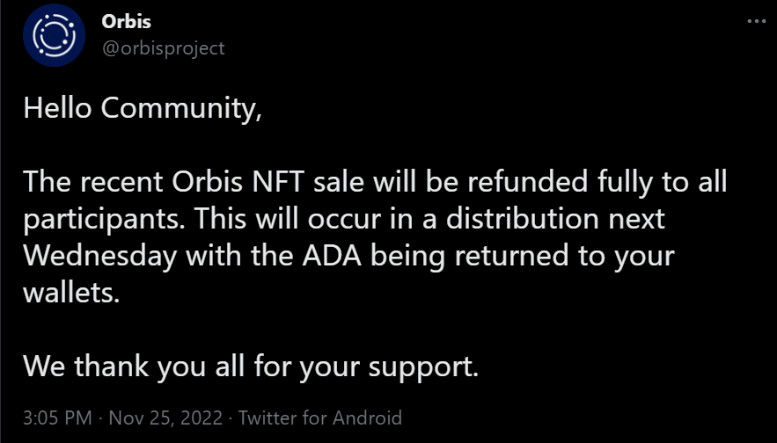Click the Nov 25, 2022 date
This screenshot has width=777, height=443.
point(168,418)
